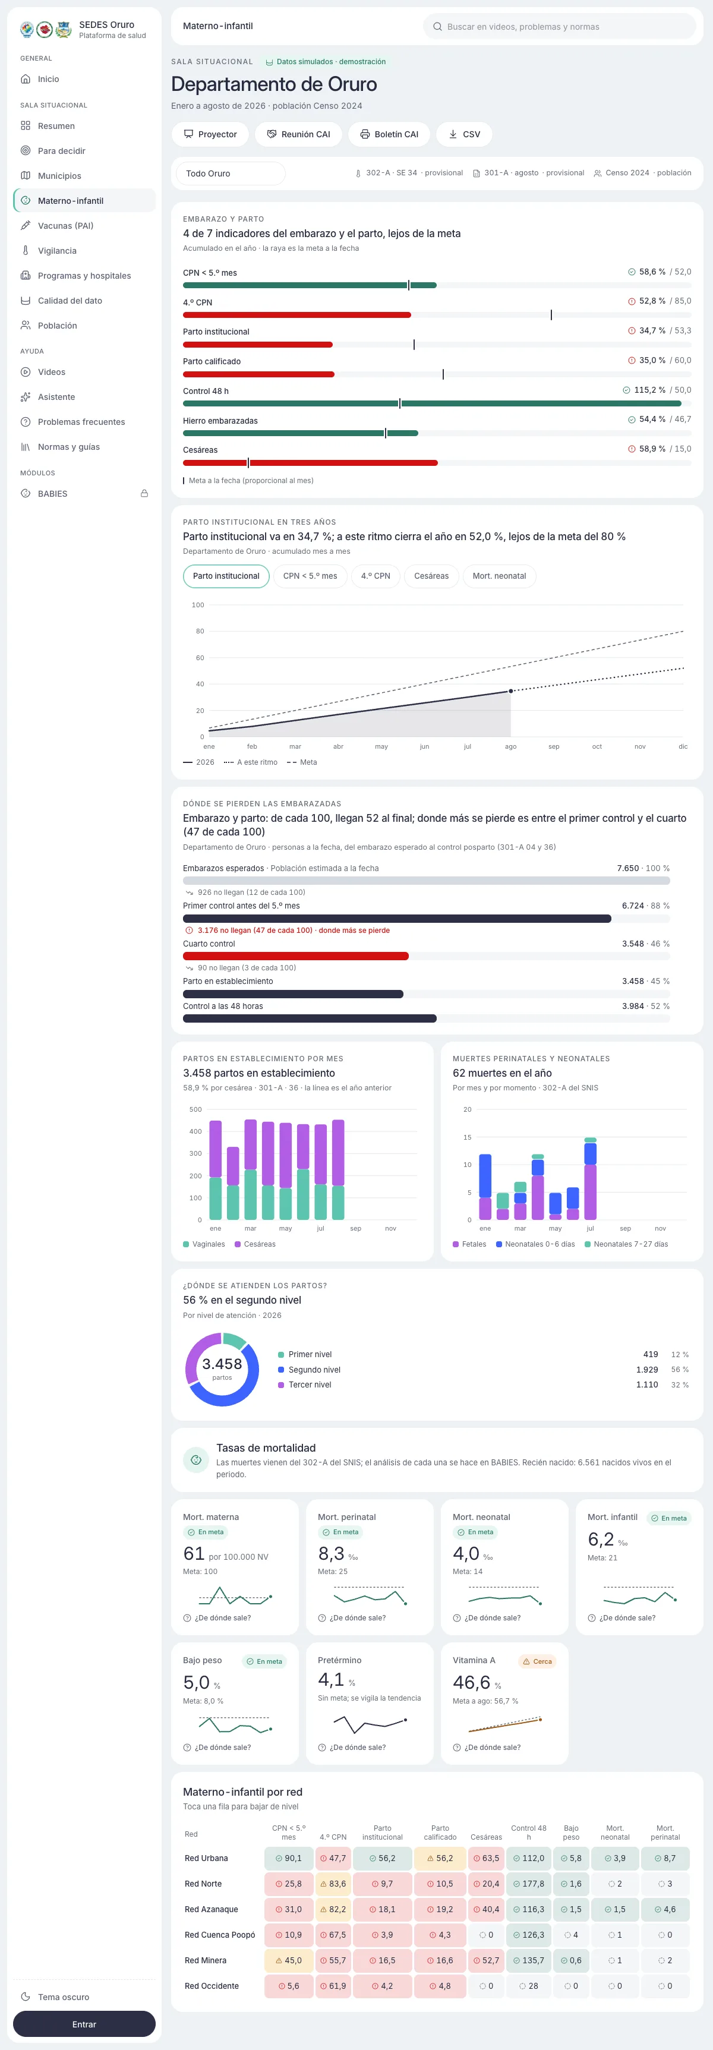Launch the Proyector view button
Screen dimensions: 713x2050
click(210, 134)
